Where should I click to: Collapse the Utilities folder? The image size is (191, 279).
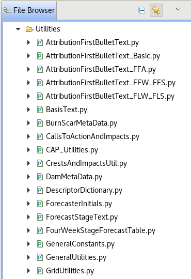point(18,29)
